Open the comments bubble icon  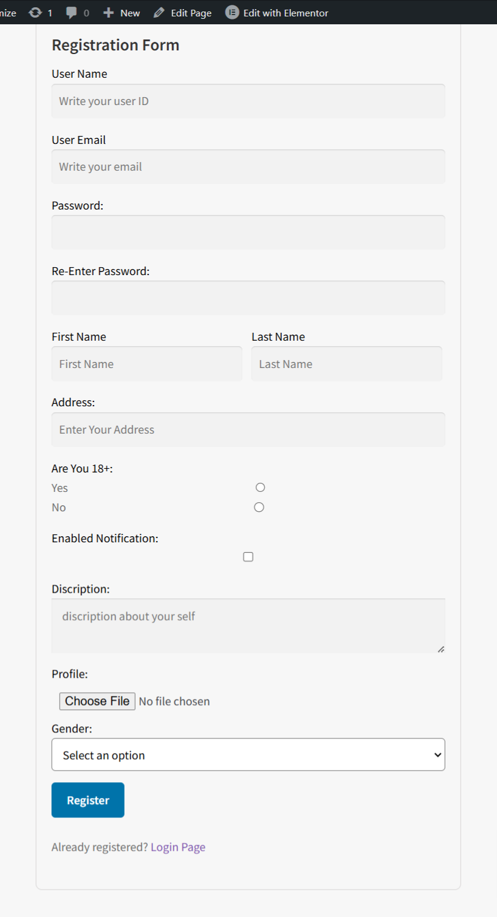(x=72, y=13)
